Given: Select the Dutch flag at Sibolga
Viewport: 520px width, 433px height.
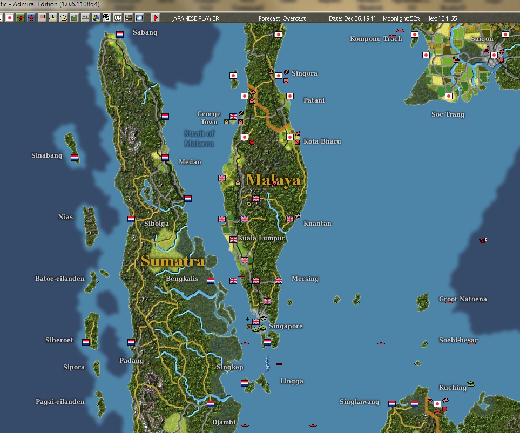Looking at the screenshot, I should pyautogui.click(x=131, y=219).
